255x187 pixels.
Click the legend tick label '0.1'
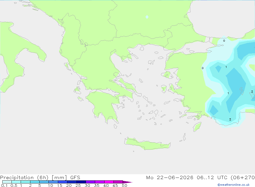point(4,185)
